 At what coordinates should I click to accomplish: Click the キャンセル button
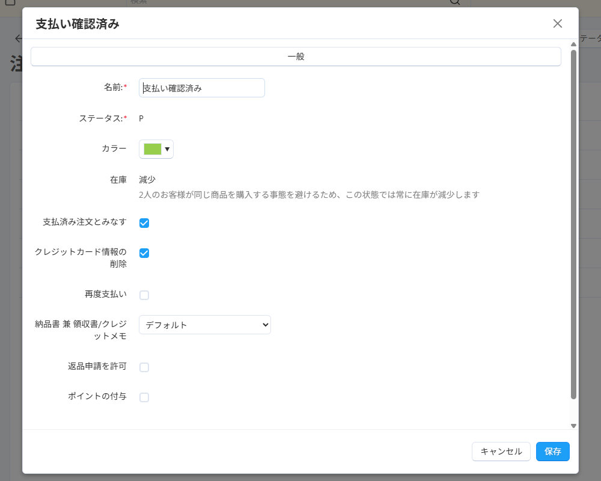pyautogui.click(x=501, y=452)
